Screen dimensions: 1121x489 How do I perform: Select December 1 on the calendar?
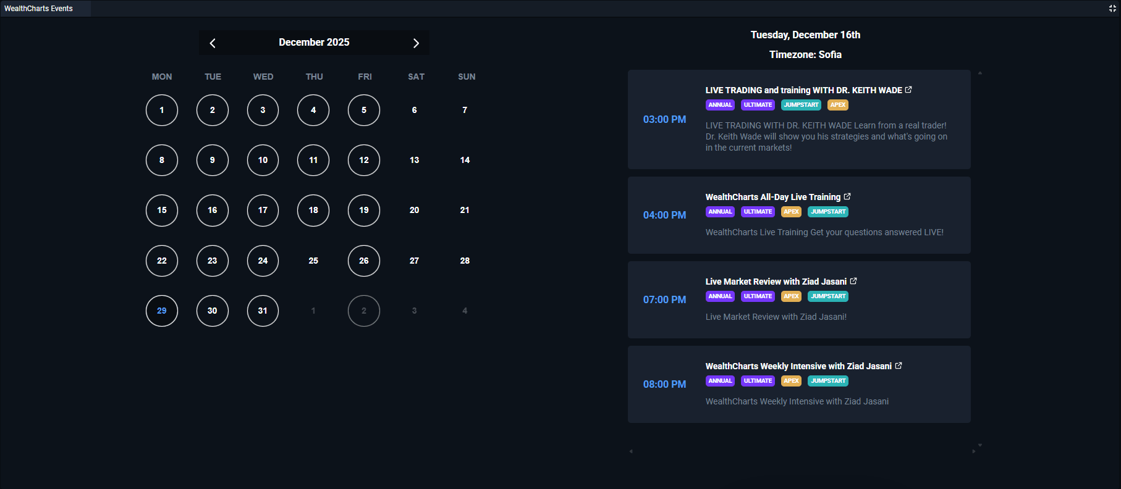(x=162, y=110)
